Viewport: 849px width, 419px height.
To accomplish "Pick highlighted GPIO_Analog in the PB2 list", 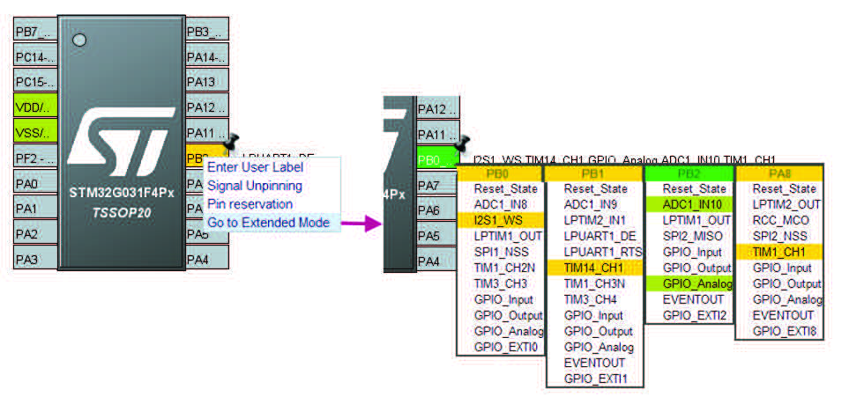I will point(689,283).
